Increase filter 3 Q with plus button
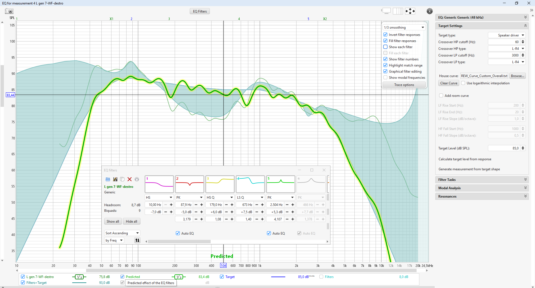The height and width of the screenshot is (288, 535). [232, 219]
